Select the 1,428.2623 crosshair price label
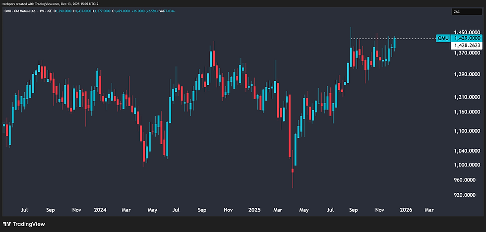 (466, 46)
